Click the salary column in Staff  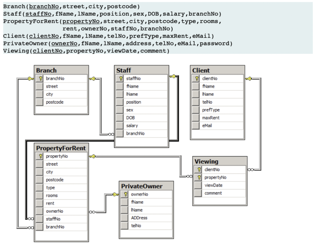tap(142, 126)
